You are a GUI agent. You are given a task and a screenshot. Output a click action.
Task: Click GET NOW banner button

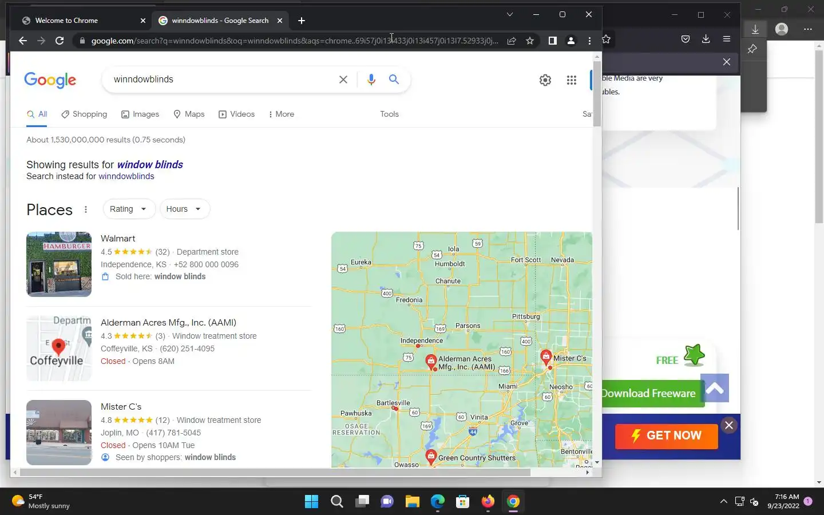pos(666,436)
